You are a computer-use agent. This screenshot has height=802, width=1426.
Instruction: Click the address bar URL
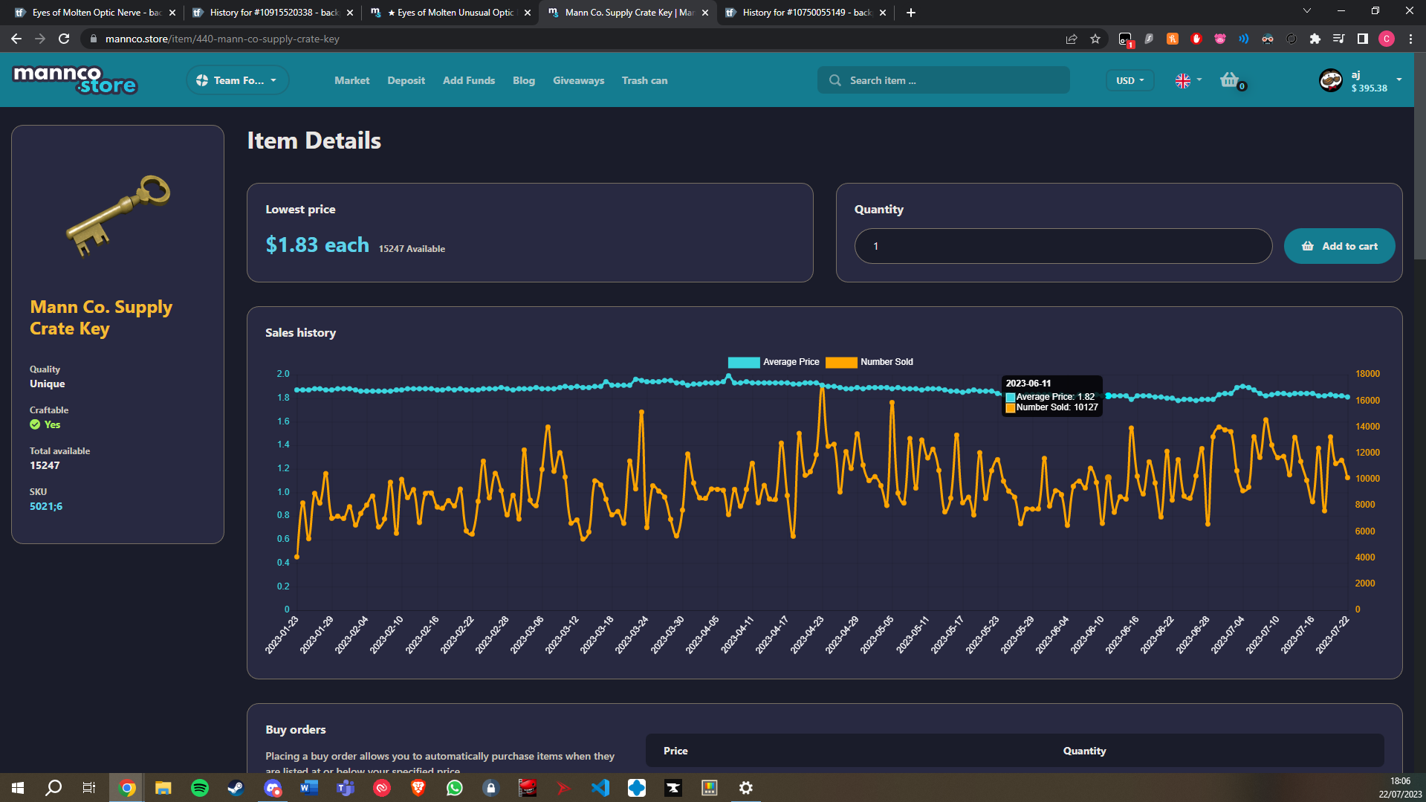tap(222, 39)
